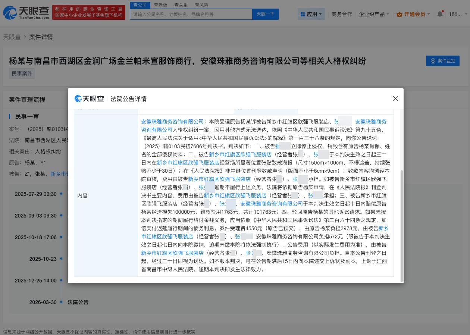Click the Tianyancha logo in the modal header
Image resolution: width=470 pixels, height=335 pixels.
pos(89,98)
